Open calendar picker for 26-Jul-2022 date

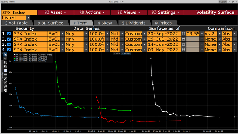(183, 39)
